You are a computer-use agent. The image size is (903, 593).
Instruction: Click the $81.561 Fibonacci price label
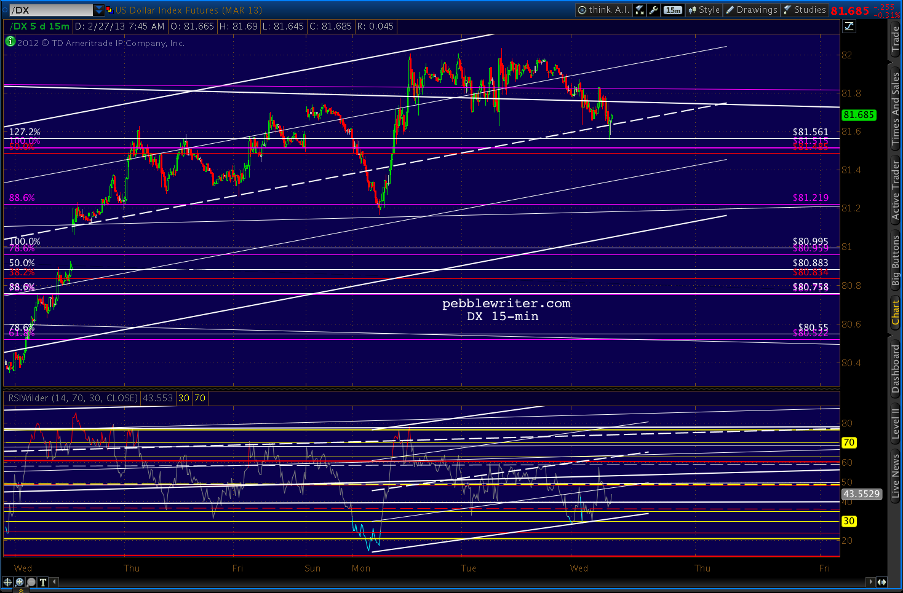[x=811, y=132]
